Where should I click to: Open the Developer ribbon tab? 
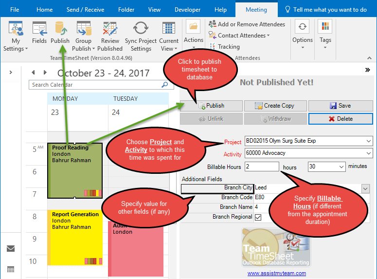click(187, 10)
